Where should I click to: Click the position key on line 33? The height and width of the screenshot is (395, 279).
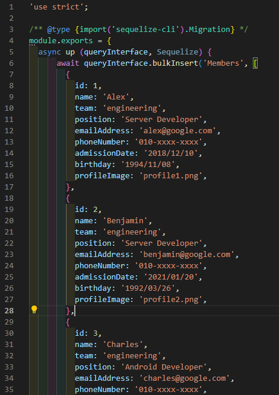coord(93,367)
